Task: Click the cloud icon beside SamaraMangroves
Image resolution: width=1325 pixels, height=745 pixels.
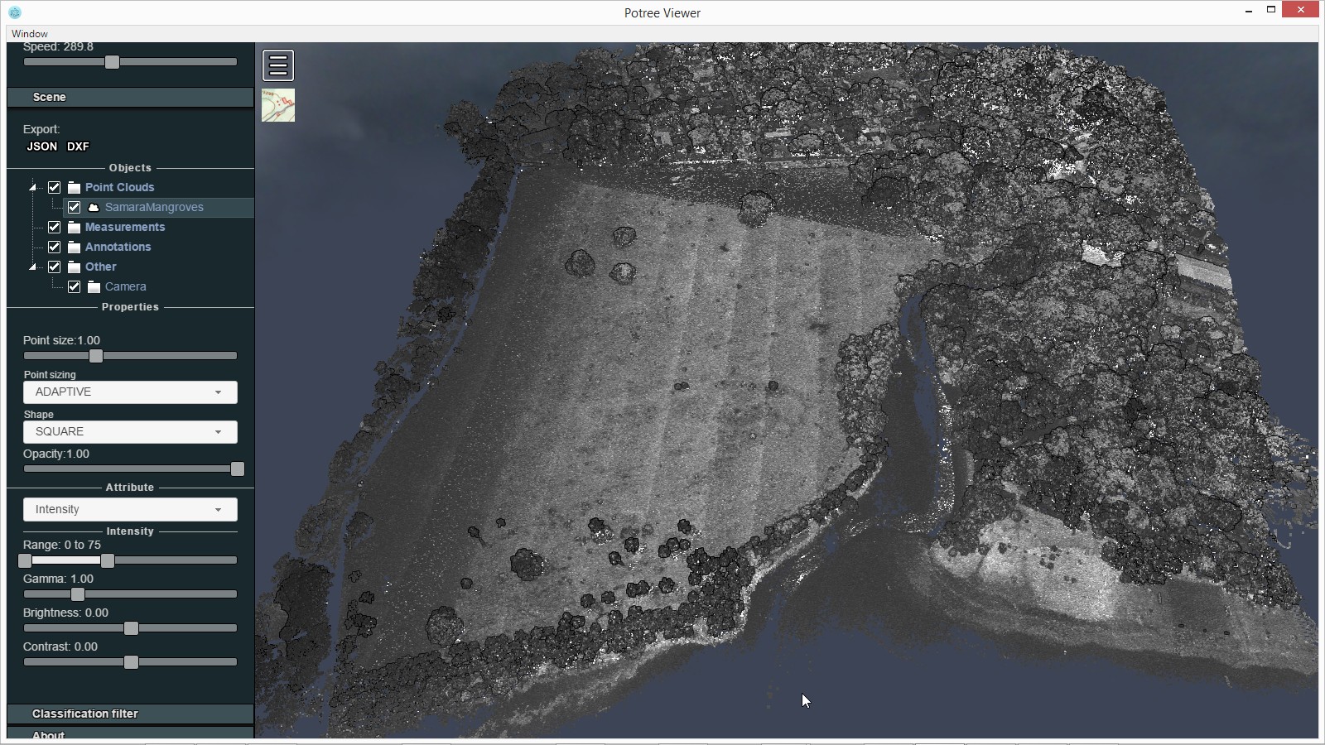Action: point(94,207)
